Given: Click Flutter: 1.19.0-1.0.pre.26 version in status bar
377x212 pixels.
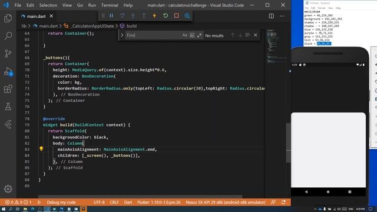Looking at the screenshot, I should tap(158, 203).
